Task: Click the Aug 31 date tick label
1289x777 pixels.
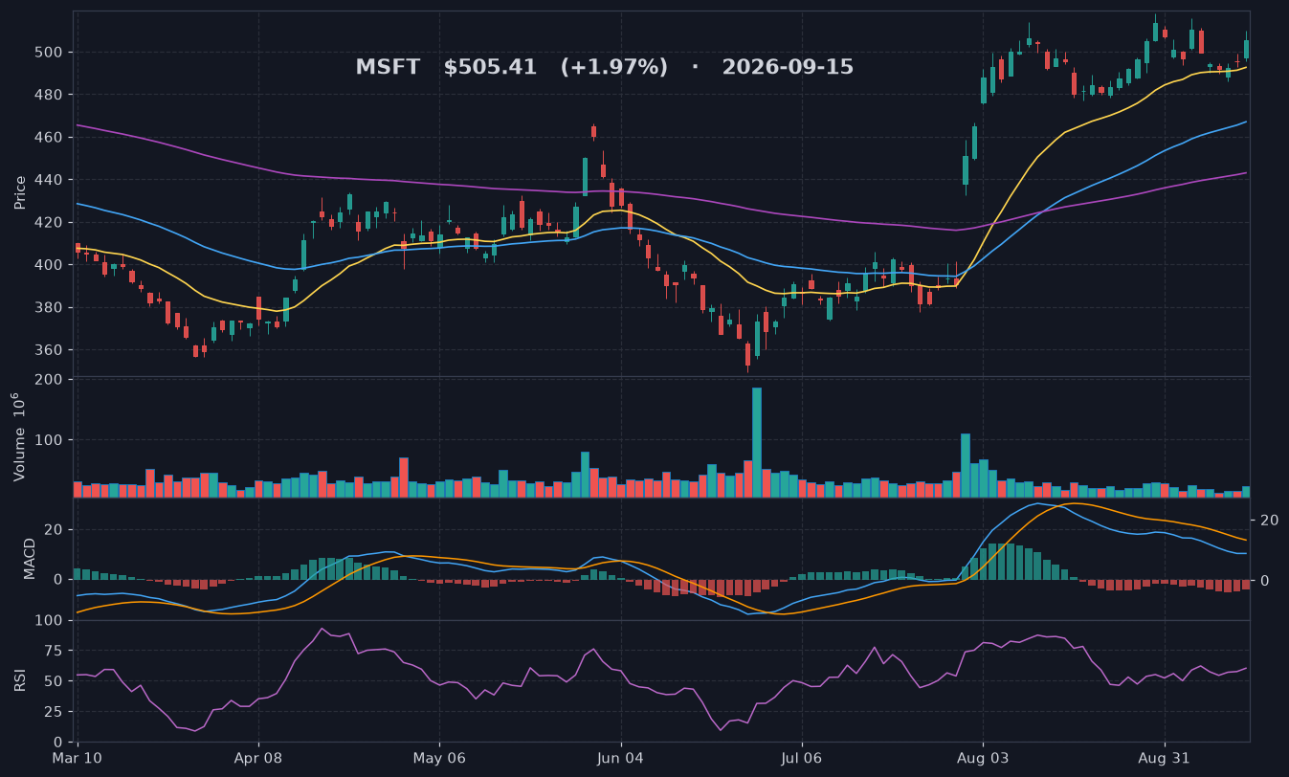Action: 1164,758
